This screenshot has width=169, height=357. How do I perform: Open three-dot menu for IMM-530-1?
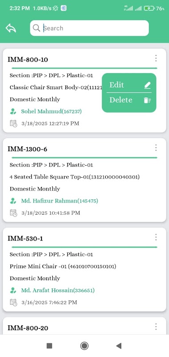pos(156,237)
